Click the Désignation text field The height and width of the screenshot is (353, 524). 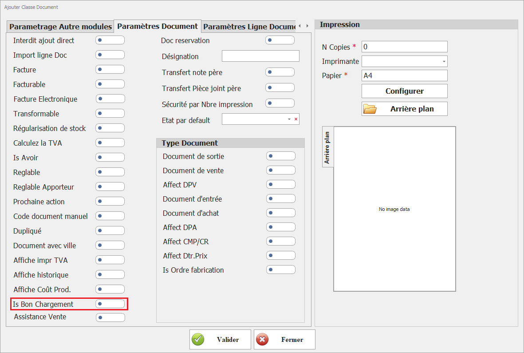(260, 56)
